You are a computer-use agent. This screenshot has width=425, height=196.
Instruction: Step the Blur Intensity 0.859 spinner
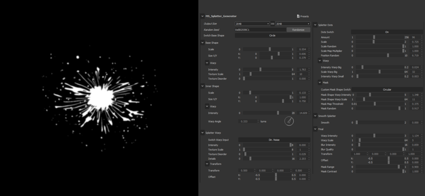click(422, 145)
